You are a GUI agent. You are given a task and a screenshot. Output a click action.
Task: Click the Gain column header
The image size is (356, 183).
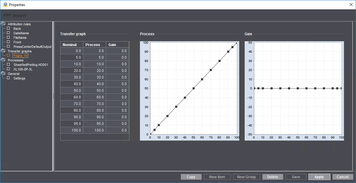coord(118,45)
